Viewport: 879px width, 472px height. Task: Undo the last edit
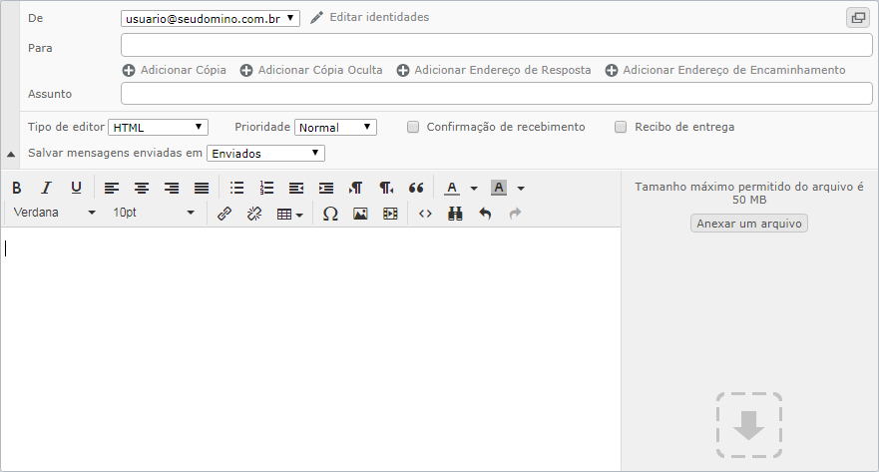(485, 214)
